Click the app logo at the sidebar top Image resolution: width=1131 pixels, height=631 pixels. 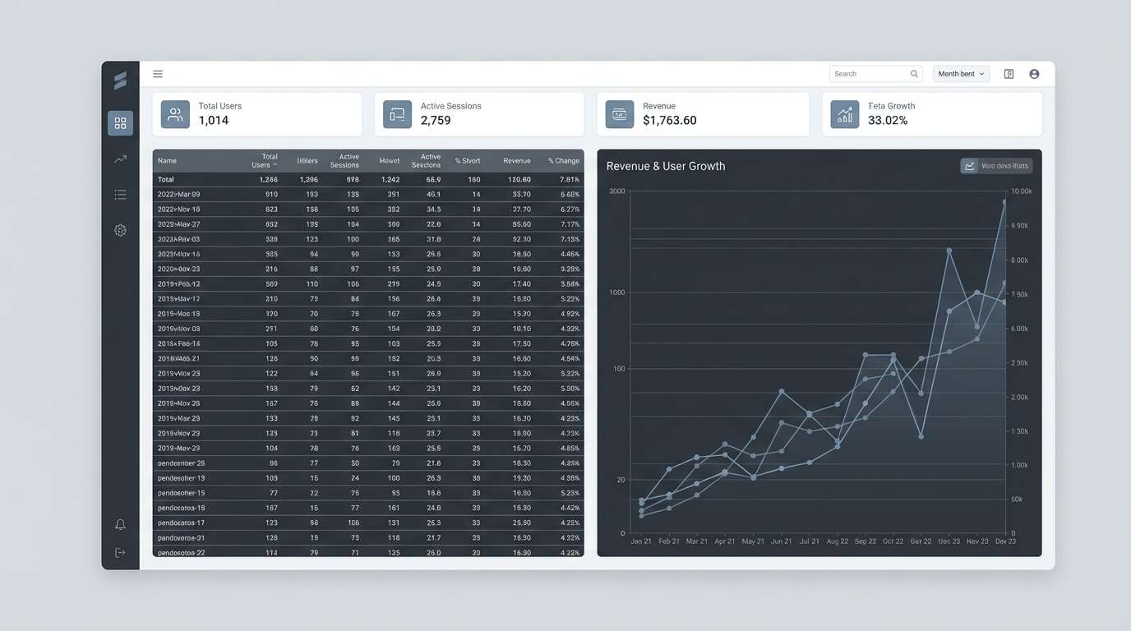pyautogui.click(x=120, y=79)
